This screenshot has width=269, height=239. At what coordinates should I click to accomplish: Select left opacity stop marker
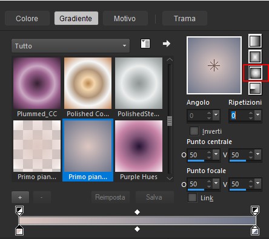click(19, 211)
